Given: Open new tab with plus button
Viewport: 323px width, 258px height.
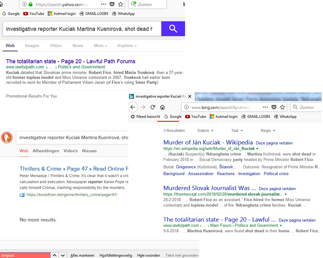Looking at the screenshot, I should pyautogui.click(x=200, y=96).
